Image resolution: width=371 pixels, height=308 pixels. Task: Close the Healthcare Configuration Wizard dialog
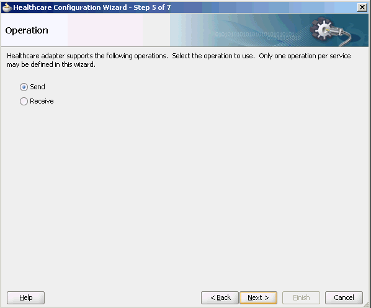[362, 7]
